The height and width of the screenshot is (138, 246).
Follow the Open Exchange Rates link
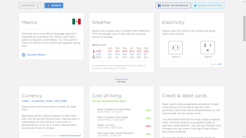[x=70, y=136]
